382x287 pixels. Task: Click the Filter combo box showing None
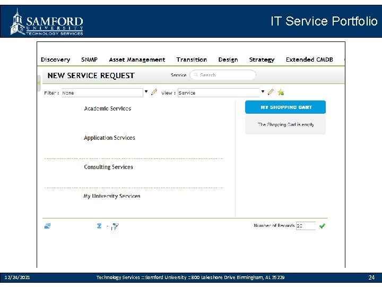[x=102, y=92]
